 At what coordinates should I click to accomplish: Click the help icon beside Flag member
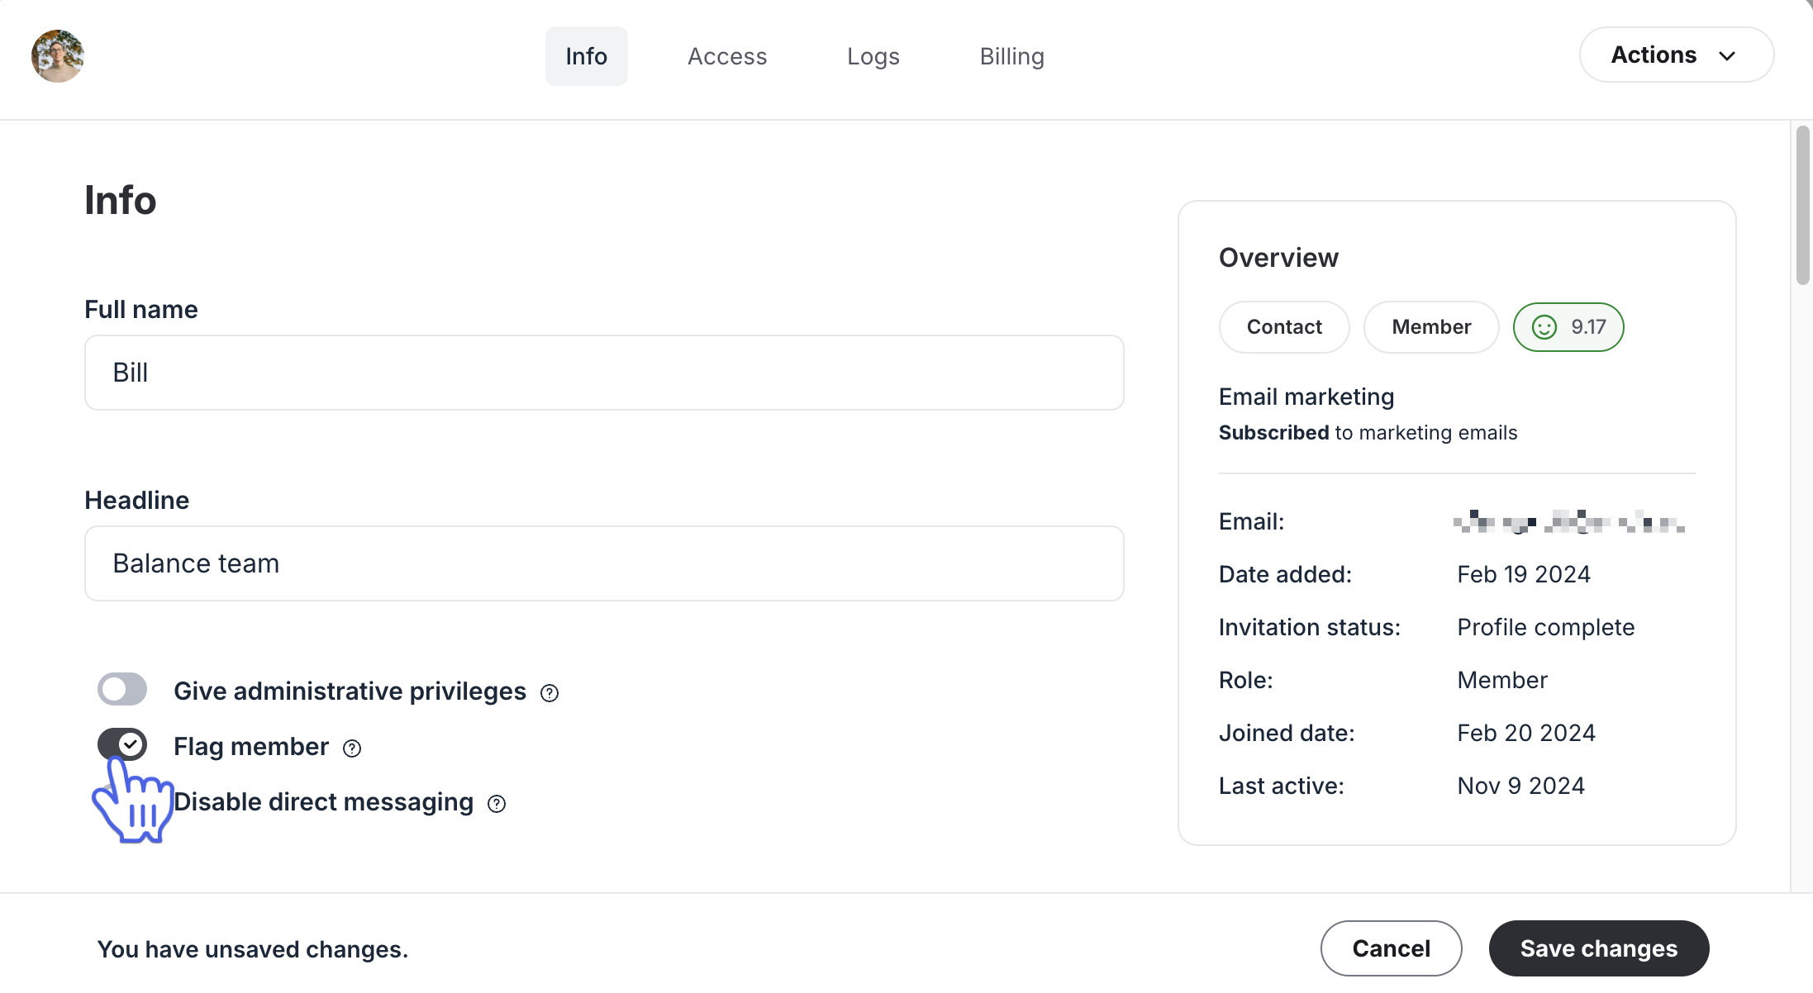click(351, 748)
